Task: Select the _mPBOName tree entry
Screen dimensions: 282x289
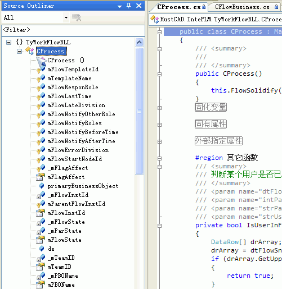Action: 63,276
